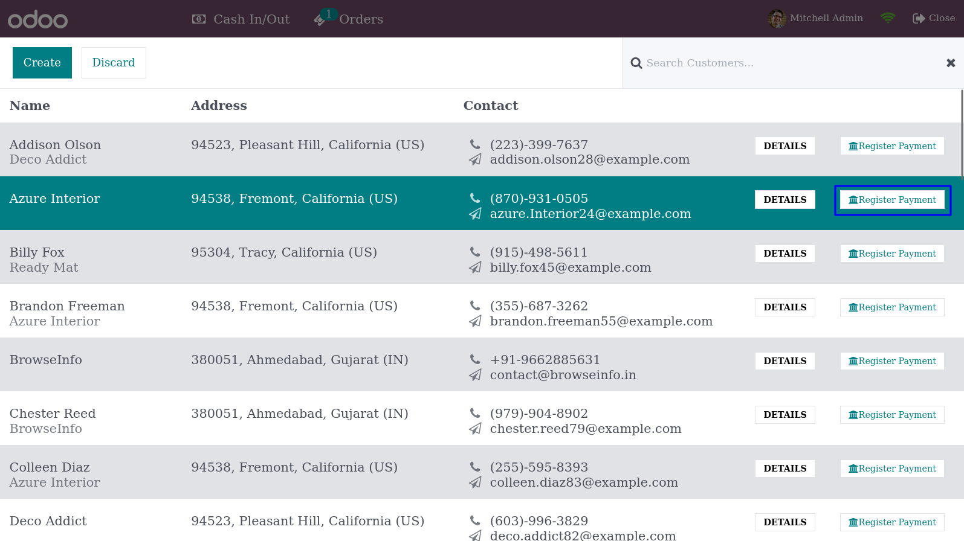Register payment for Deco Addict
964x541 pixels.
pos(892,522)
